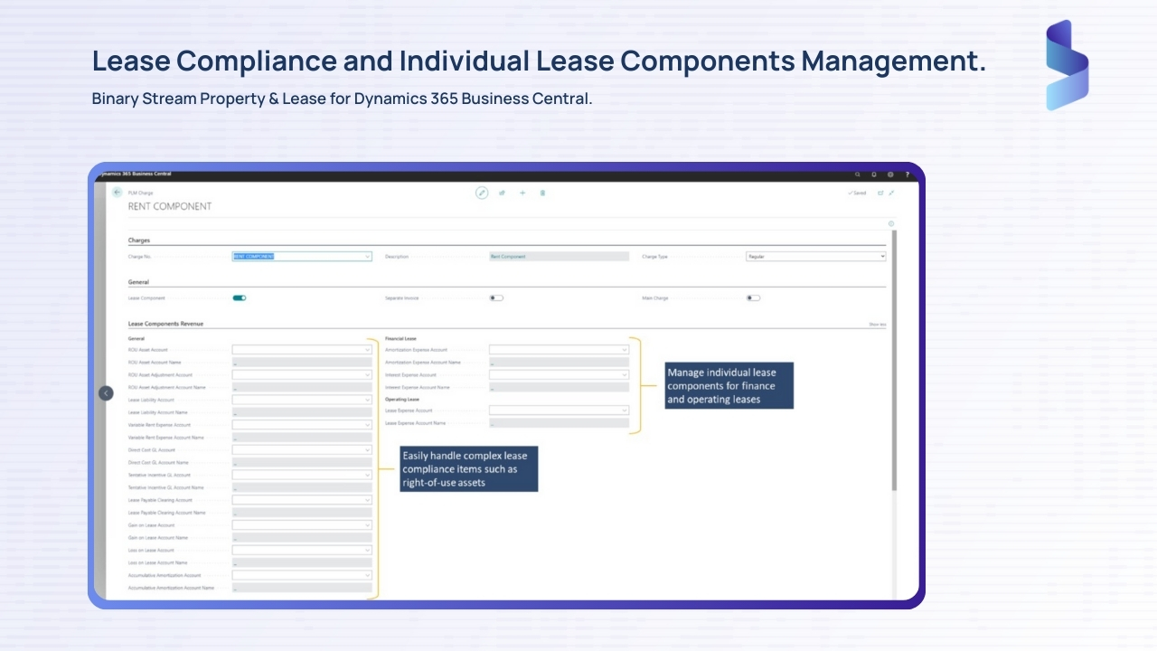This screenshot has height=651, width=1157.
Task: Click the Show less link
Action: (877, 324)
